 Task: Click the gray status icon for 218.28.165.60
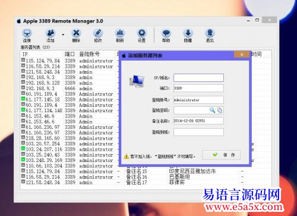(23, 137)
